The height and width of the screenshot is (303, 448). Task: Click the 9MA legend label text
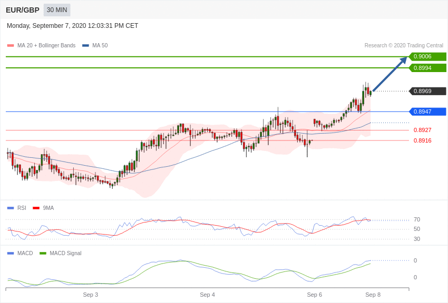click(x=48, y=208)
